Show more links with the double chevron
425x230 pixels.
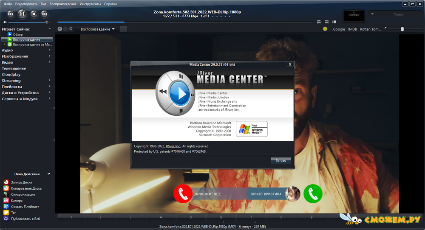(x=385, y=28)
